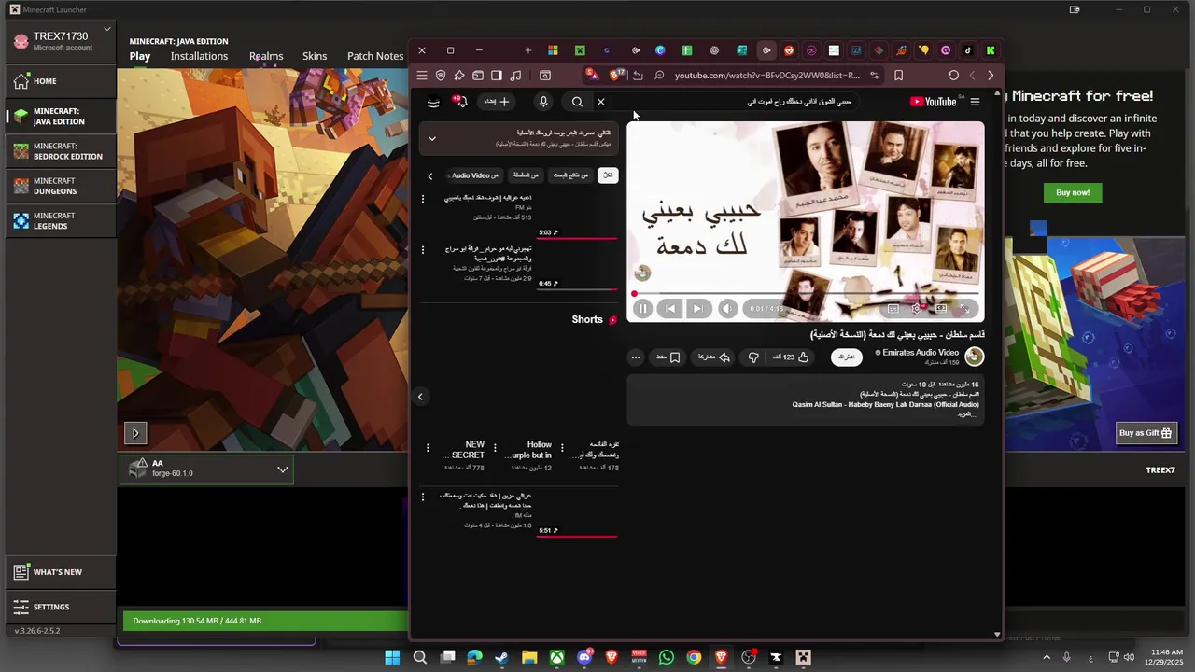Skip to the next video in player
The height and width of the screenshot is (672, 1195).
[697, 308]
